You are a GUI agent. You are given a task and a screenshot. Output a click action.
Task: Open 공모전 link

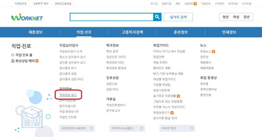(204, 57)
